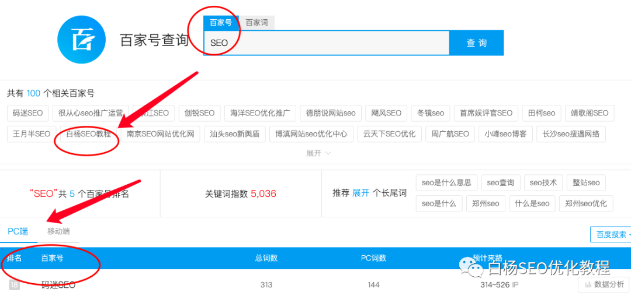Select long-tail keyword 郑州seo
This screenshot has height=296, width=631.
tap(486, 204)
